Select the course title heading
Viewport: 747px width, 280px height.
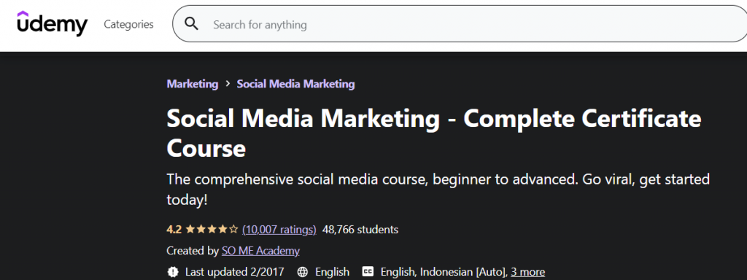[x=434, y=133]
